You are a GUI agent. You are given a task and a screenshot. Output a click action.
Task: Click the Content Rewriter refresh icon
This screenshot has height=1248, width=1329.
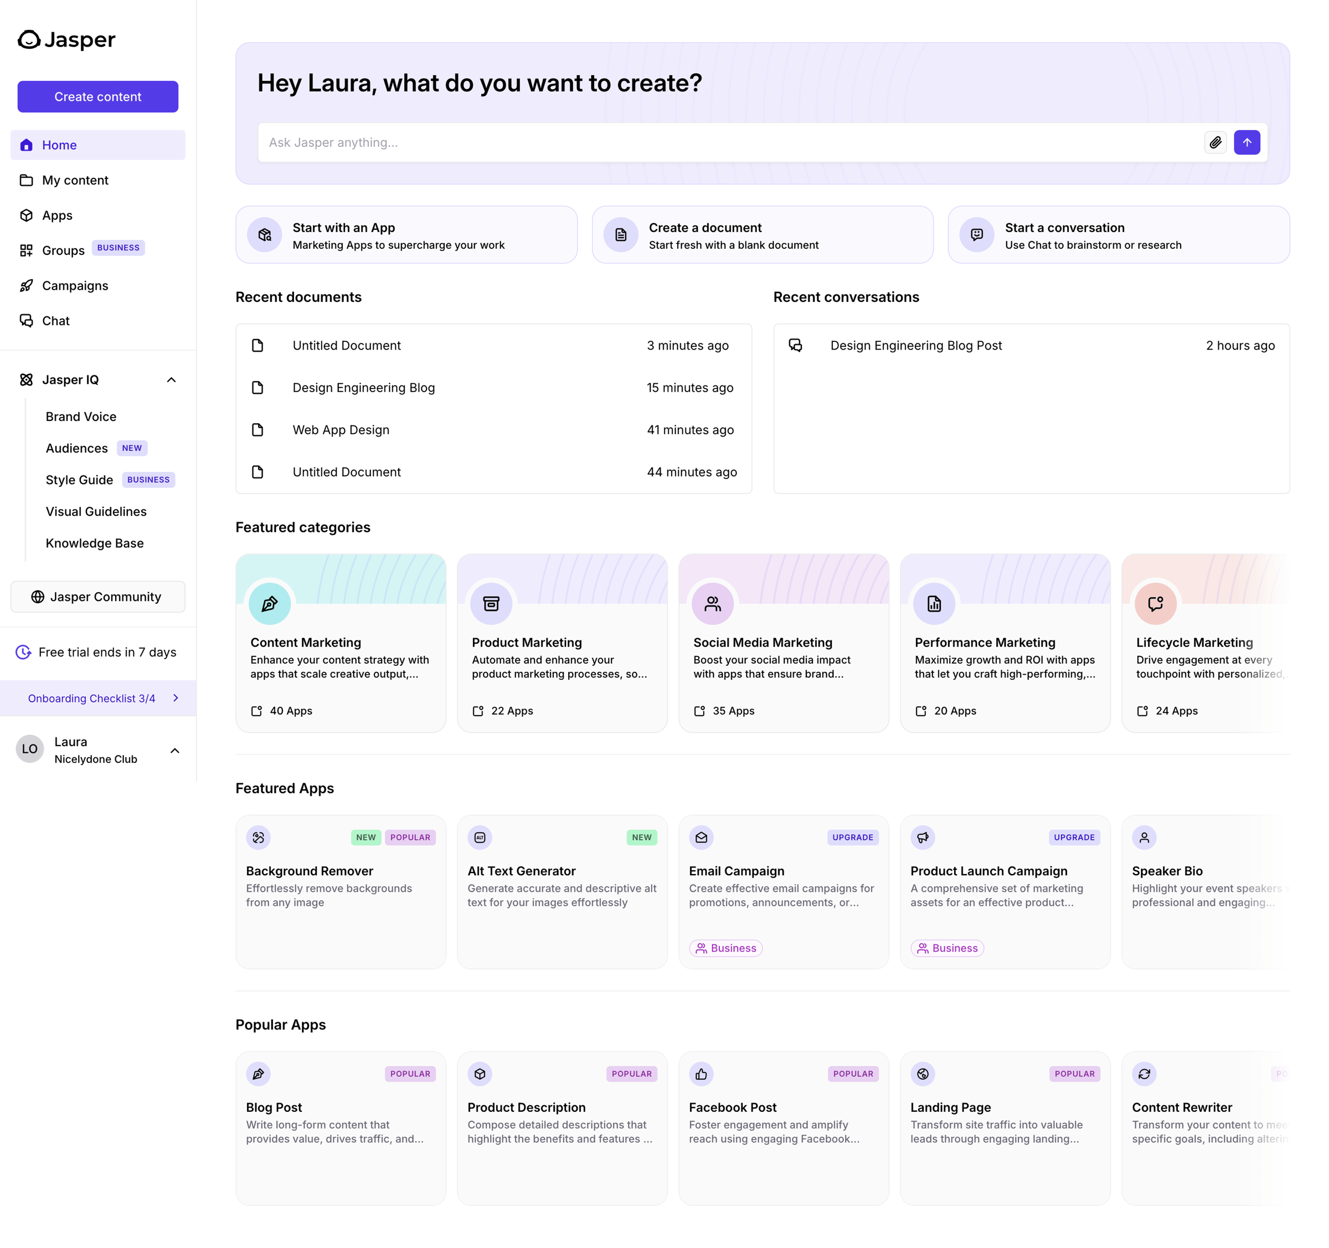pos(1145,1074)
